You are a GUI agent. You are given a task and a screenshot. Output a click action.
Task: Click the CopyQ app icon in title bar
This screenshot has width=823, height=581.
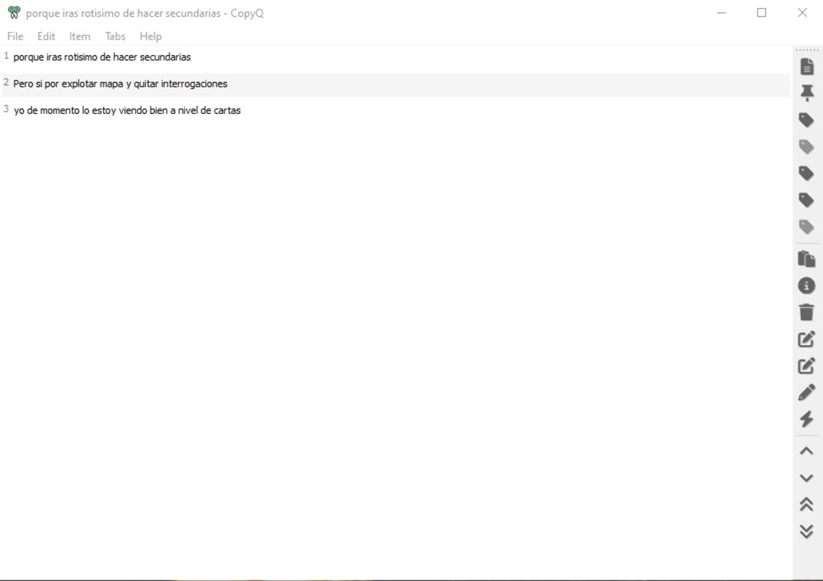(x=15, y=12)
